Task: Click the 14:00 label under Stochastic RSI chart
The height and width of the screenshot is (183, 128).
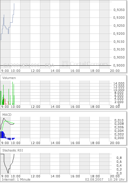Action: [55, 176]
